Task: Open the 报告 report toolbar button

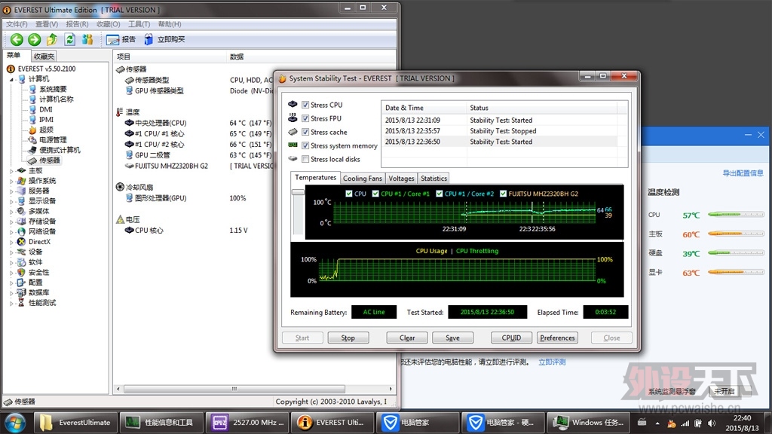Action: tap(121, 39)
